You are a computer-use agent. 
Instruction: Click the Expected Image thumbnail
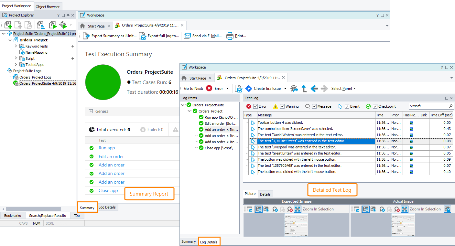[x=297, y=225]
